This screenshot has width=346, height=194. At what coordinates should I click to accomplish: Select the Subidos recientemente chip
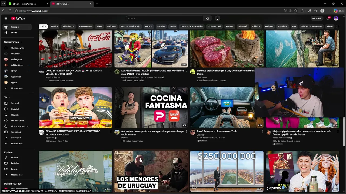(311, 26)
